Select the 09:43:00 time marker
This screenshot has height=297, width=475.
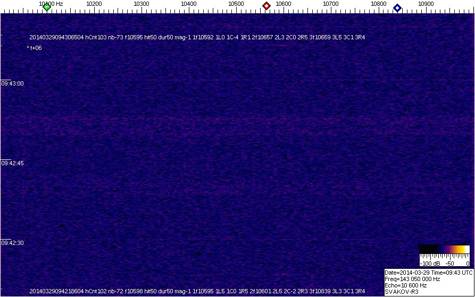coord(12,83)
